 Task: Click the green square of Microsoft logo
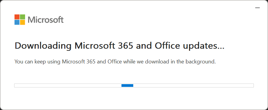(23, 17)
